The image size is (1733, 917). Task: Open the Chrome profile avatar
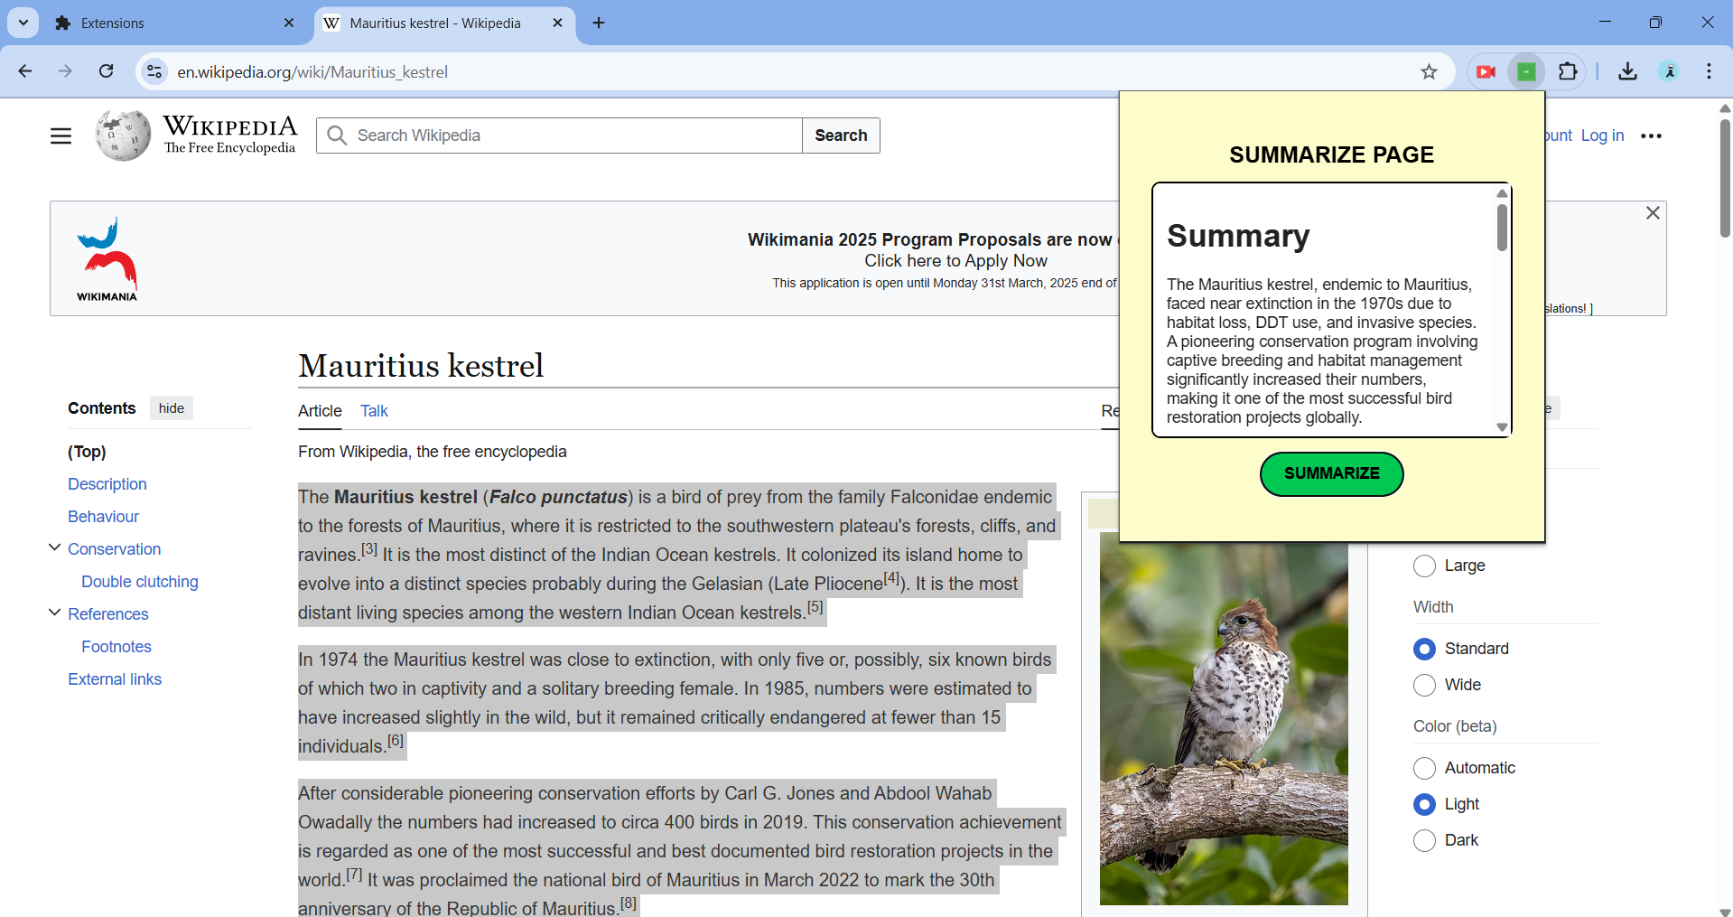[1669, 71]
